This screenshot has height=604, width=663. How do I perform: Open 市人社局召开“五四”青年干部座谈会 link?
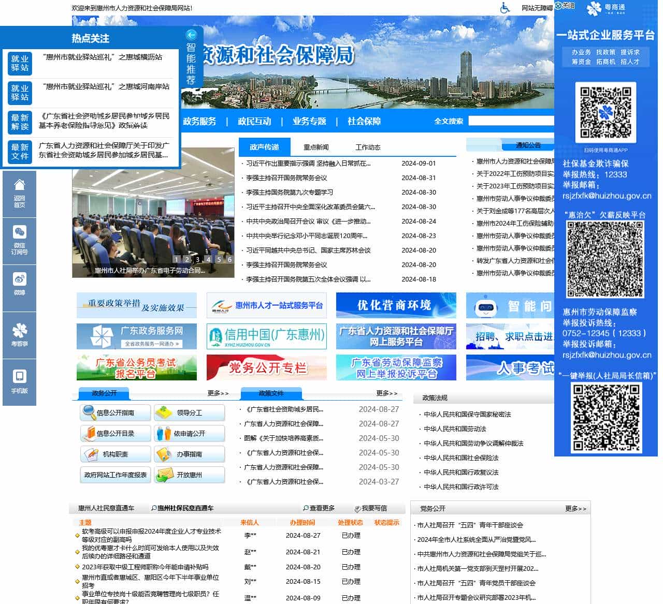[470, 525]
